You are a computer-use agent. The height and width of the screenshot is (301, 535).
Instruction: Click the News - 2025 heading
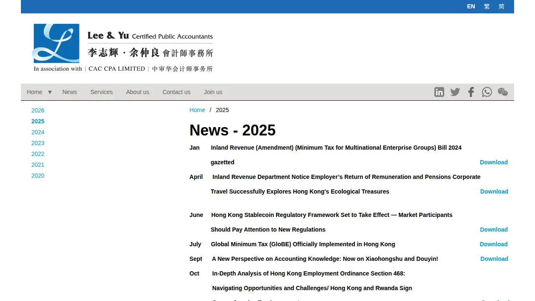232,130
